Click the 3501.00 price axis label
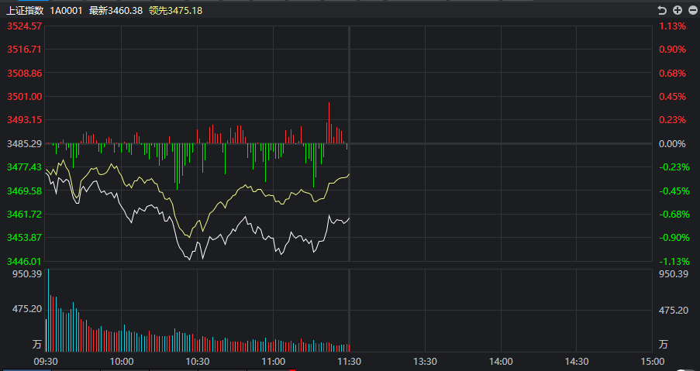Viewport: 700px width, 371px height. pos(25,96)
